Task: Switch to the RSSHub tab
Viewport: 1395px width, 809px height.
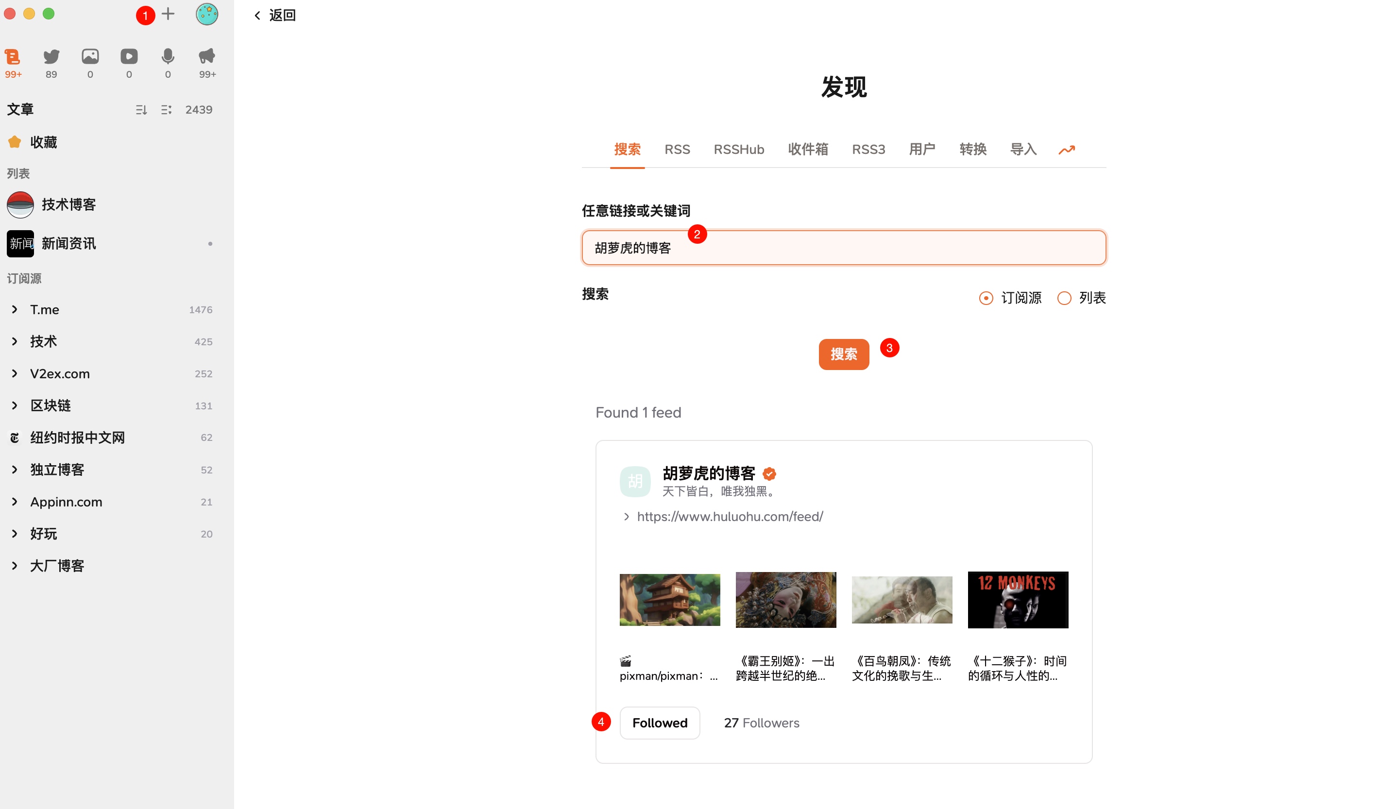Action: (738, 150)
